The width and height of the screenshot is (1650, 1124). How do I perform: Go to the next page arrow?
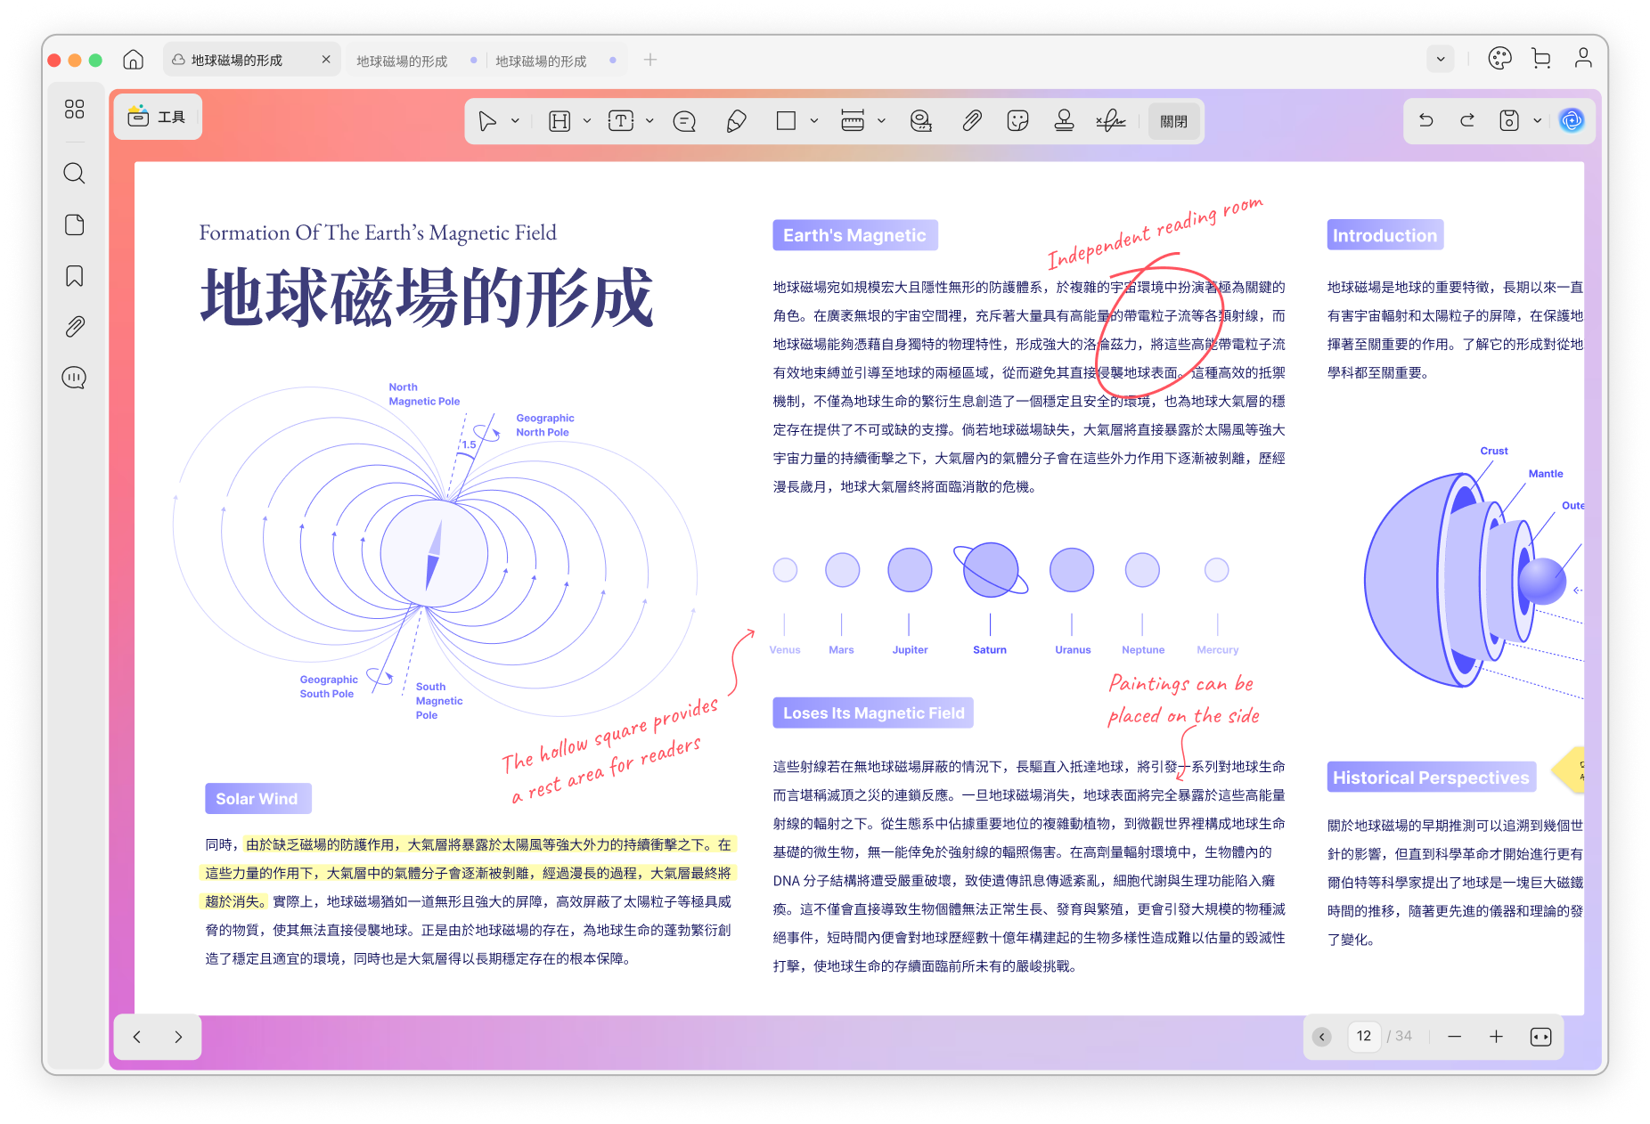click(x=178, y=1037)
